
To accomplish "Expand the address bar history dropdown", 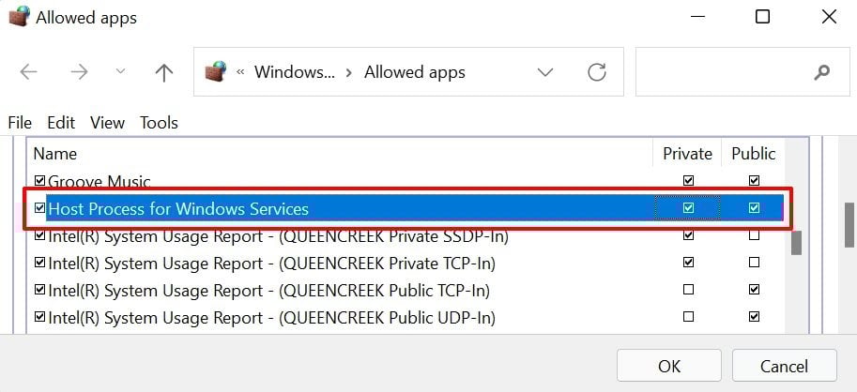I will point(544,72).
